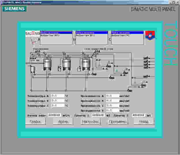Select highlighted row in list box C
This screenshot has height=155, width=180.
127,33
